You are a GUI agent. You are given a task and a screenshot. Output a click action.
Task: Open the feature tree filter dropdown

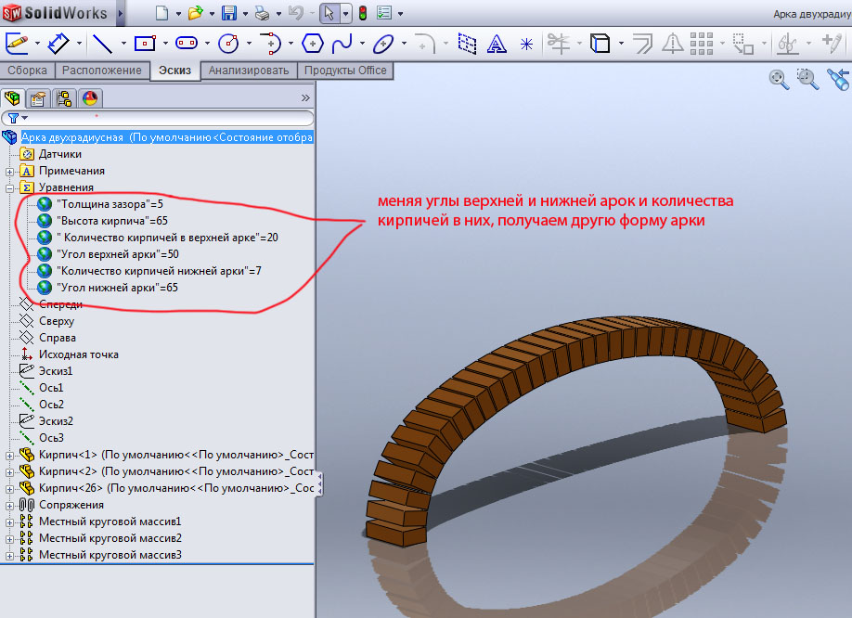click(19, 118)
